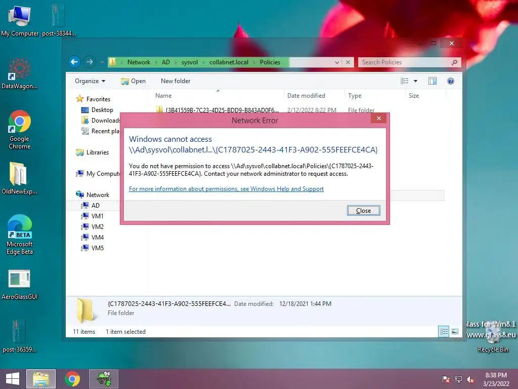Sort by Size column header
This screenshot has height=389, width=518.
pyautogui.click(x=425, y=96)
